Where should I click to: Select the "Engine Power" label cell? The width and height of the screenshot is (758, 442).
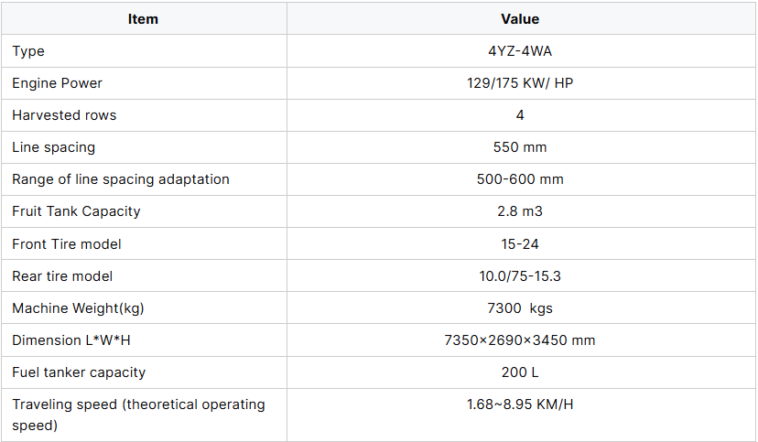pyautogui.click(x=57, y=83)
